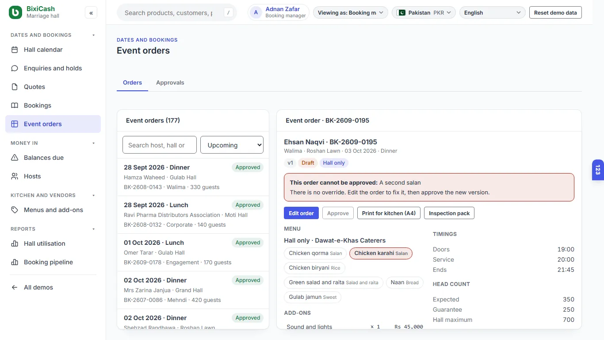Viewport: 604px width, 340px height.
Task: Open Hall utilisation chart icon
Action: (15, 243)
